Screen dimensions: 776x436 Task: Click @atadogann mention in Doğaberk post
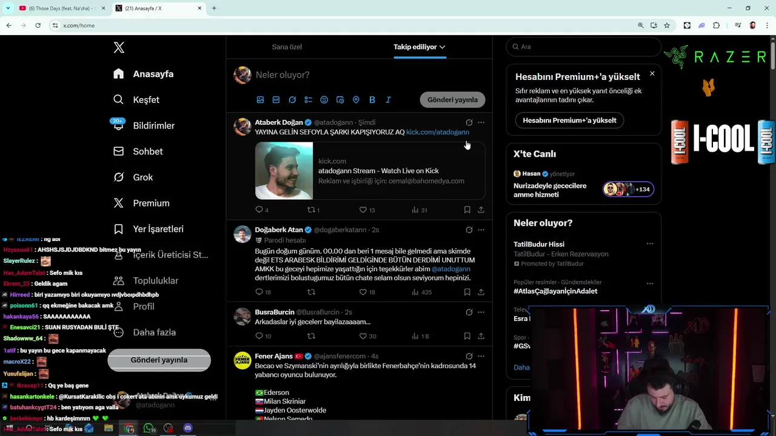point(451,269)
